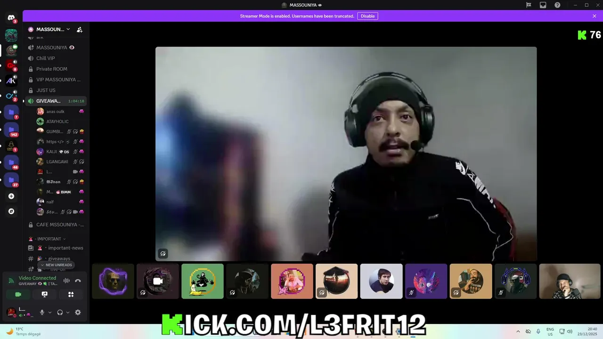Select voice participant naif
Screen dimensions: 603x339
[x=60, y=202]
